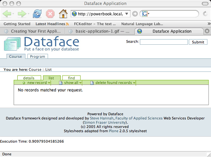Image resolution: width=211 pixels, height=157 pixels.
Task: Click into the Dataface Search field
Action: (164, 42)
